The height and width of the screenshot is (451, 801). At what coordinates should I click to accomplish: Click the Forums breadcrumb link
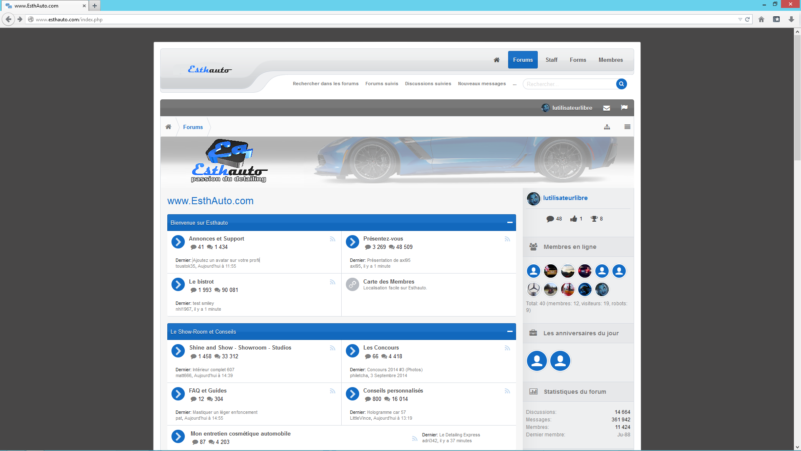(193, 127)
